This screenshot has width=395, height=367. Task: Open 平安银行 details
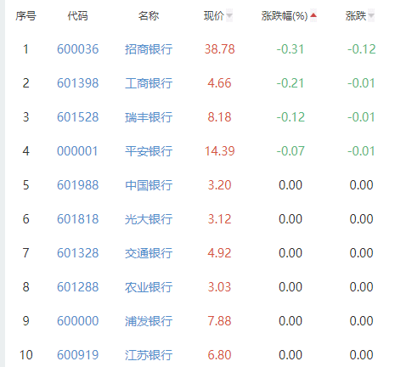(149, 151)
